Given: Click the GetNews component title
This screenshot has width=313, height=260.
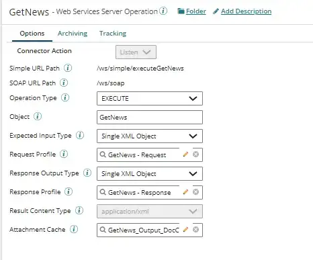Looking at the screenshot, I should point(29,12).
